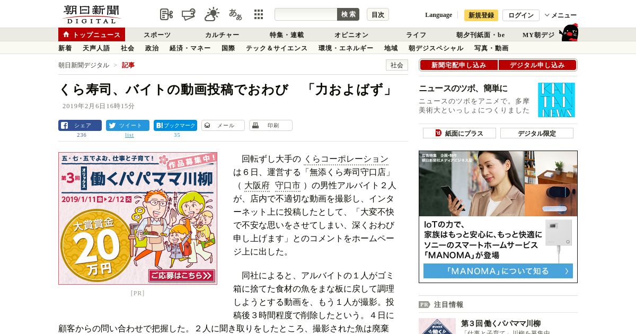This screenshot has height=334, width=636.
Task: Click the デジタル限定 button
Action: point(537,133)
